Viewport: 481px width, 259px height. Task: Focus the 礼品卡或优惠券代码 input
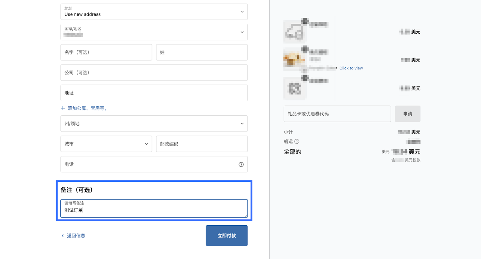click(337, 114)
